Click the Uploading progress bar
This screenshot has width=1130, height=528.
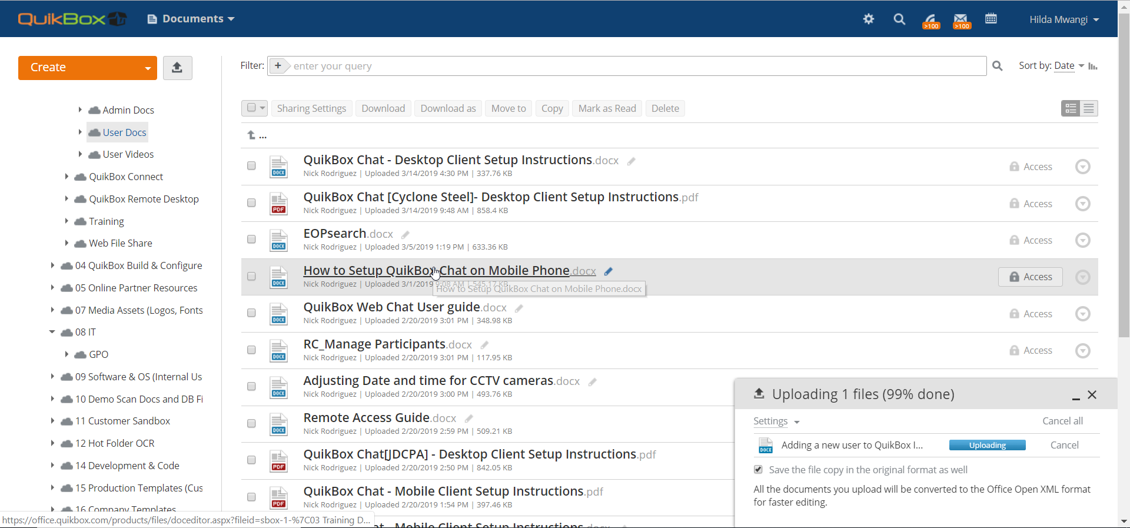click(987, 446)
